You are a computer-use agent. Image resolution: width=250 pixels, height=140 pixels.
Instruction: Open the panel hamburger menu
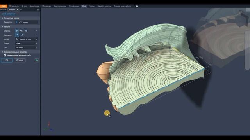click(38, 10)
